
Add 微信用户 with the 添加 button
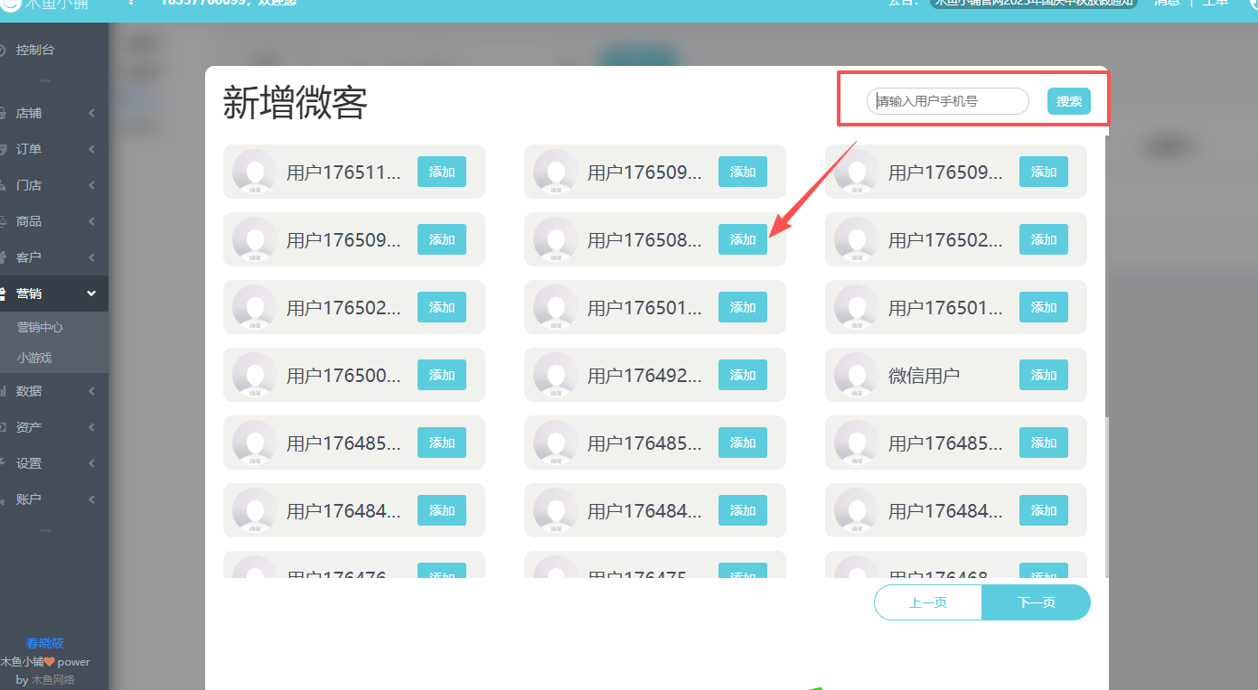point(1043,375)
